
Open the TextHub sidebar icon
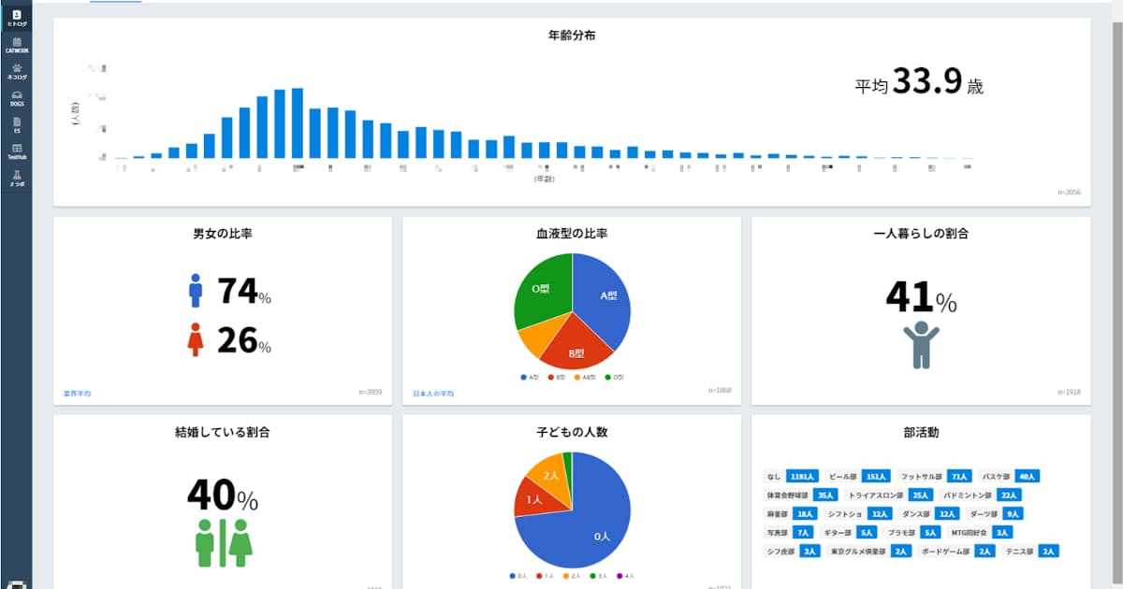pyautogui.click(x=16, y=151)
